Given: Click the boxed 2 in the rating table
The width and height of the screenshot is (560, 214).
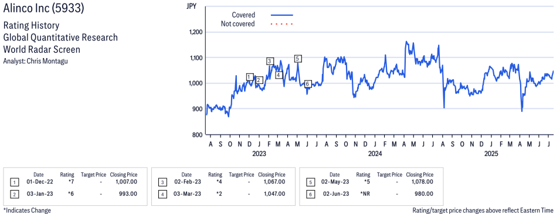Looking at the screenshot, I should (14, 194).
